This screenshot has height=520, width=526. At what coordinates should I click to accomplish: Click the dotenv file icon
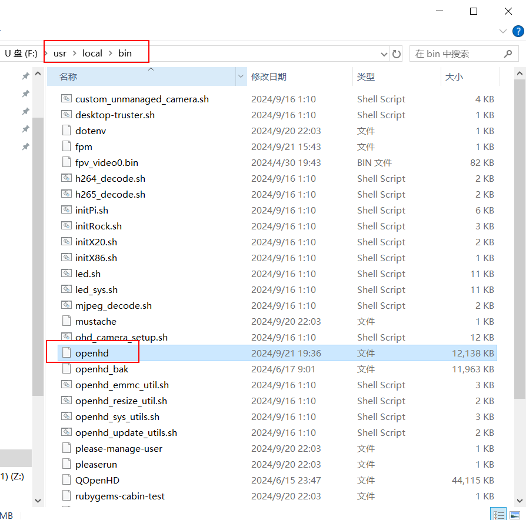point(66,131)
